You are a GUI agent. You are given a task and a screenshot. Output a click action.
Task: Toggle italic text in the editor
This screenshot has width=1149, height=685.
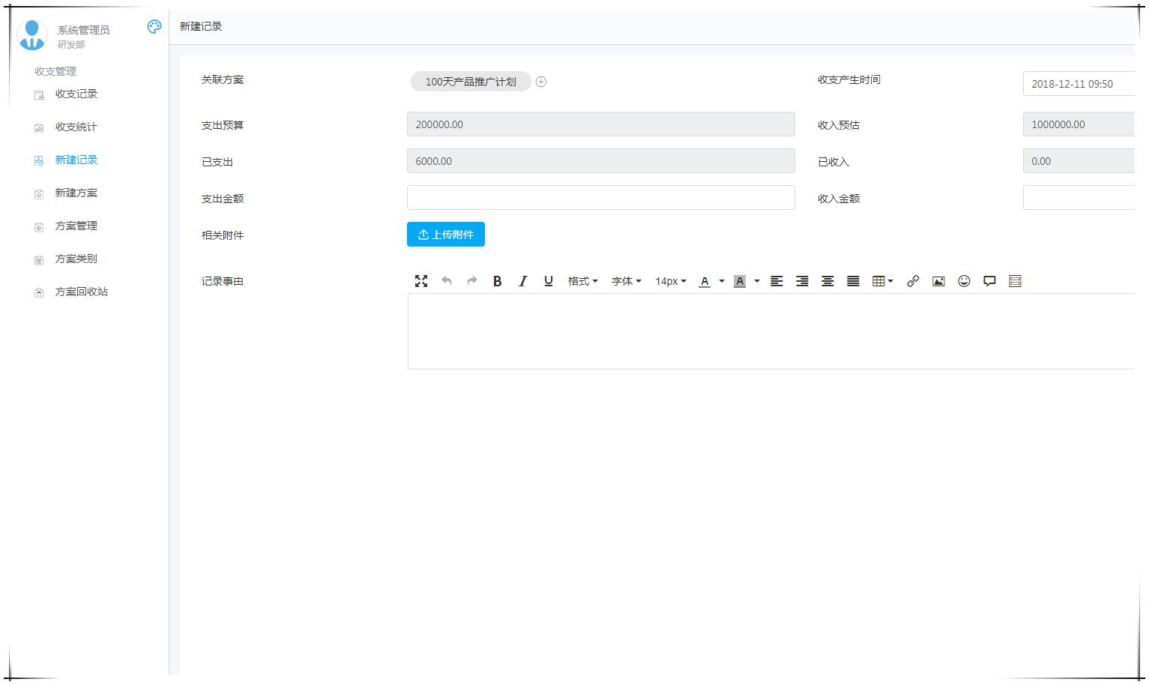tap(522, 281)
